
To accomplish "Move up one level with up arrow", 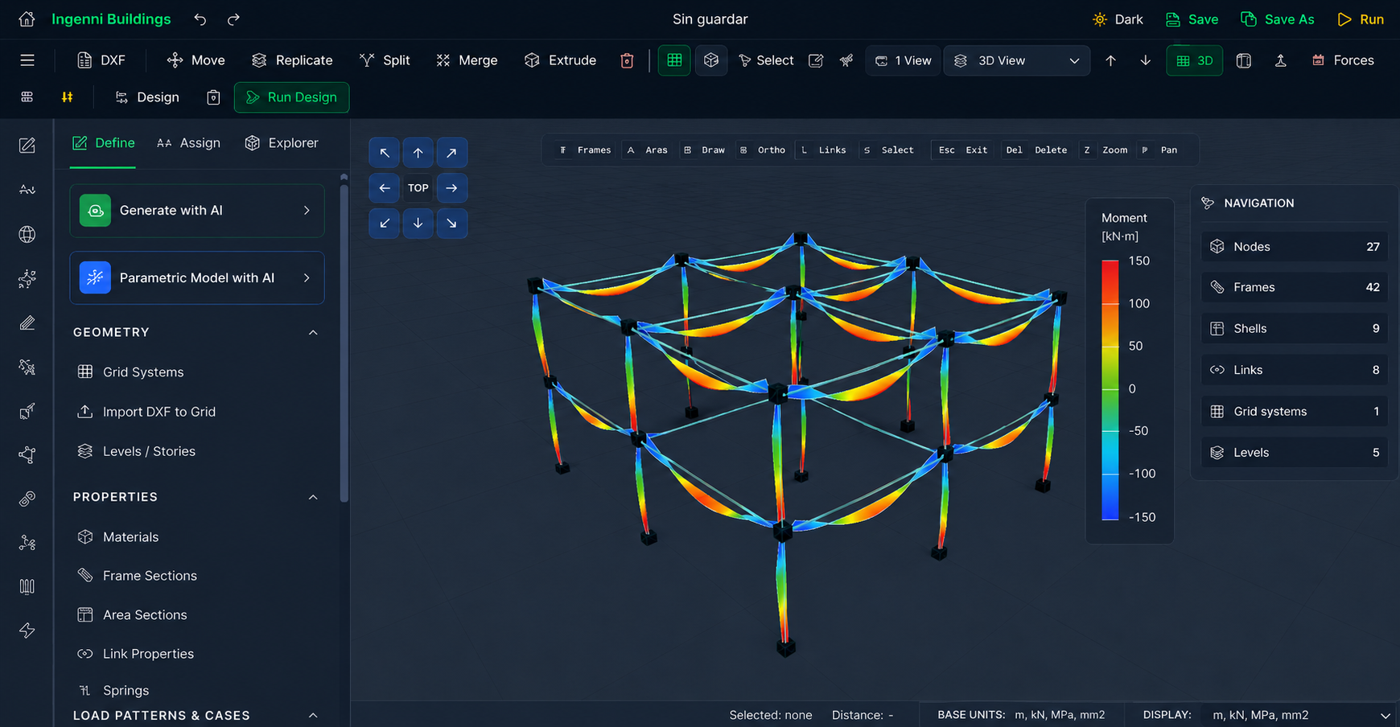I will (1110, 60).
